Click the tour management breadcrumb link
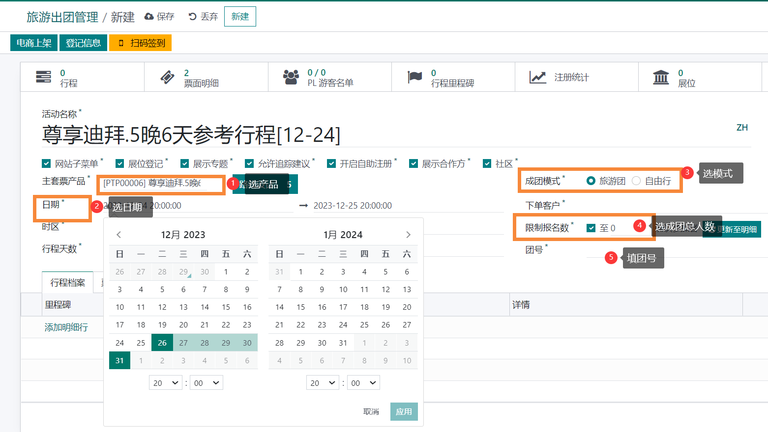 pos(62,17)
